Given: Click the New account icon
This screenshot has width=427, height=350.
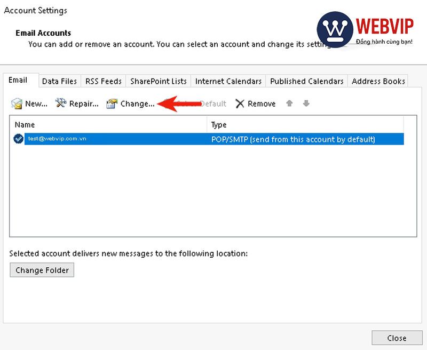Looking at the screenshot, I should tap(18, 104).
